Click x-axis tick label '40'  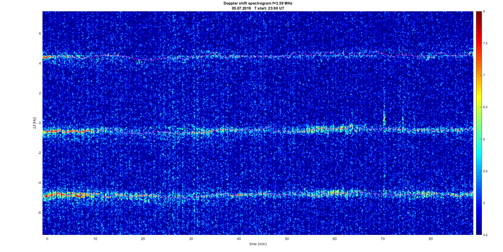tap(239, 239)
